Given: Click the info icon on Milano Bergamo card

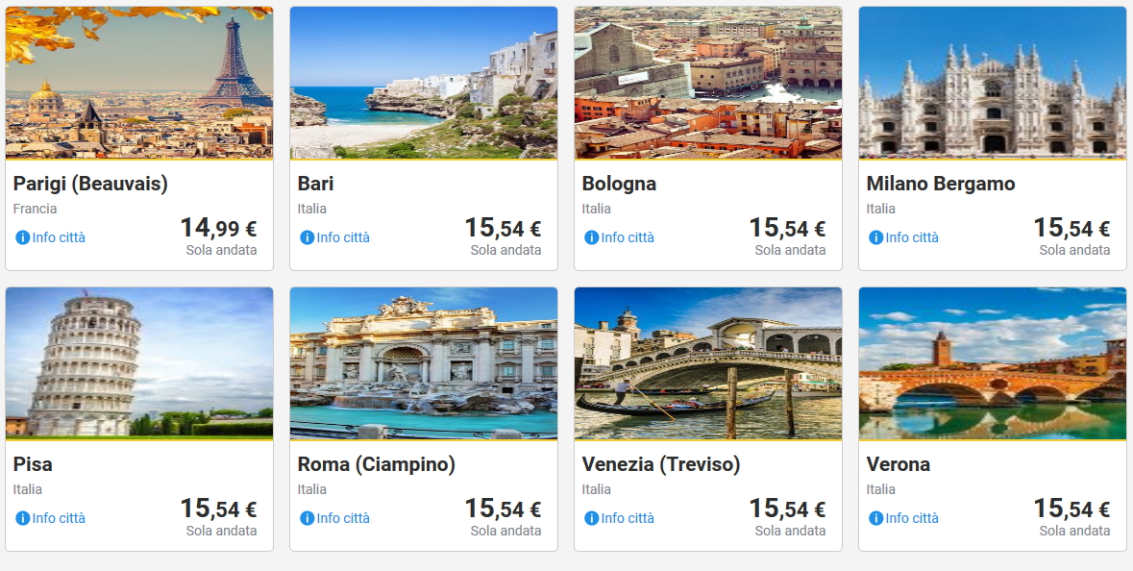Looking at the screenshot, I should [875, 237].
